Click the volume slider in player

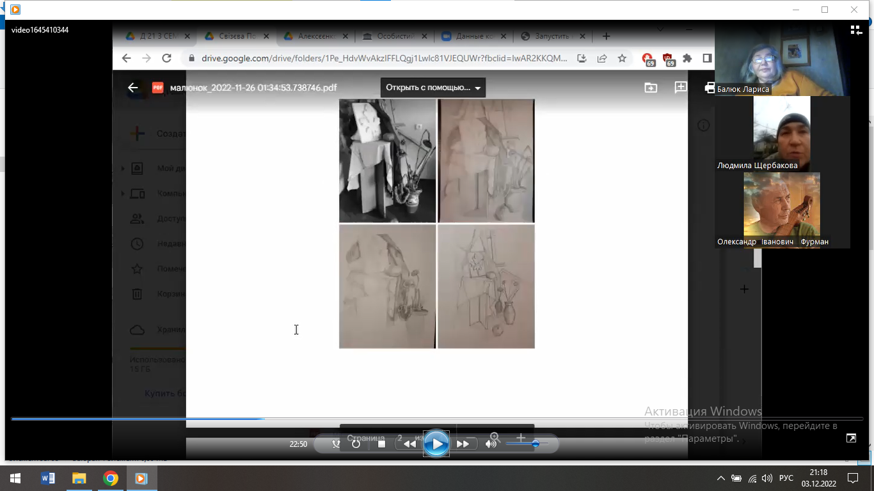pos(525,444)
